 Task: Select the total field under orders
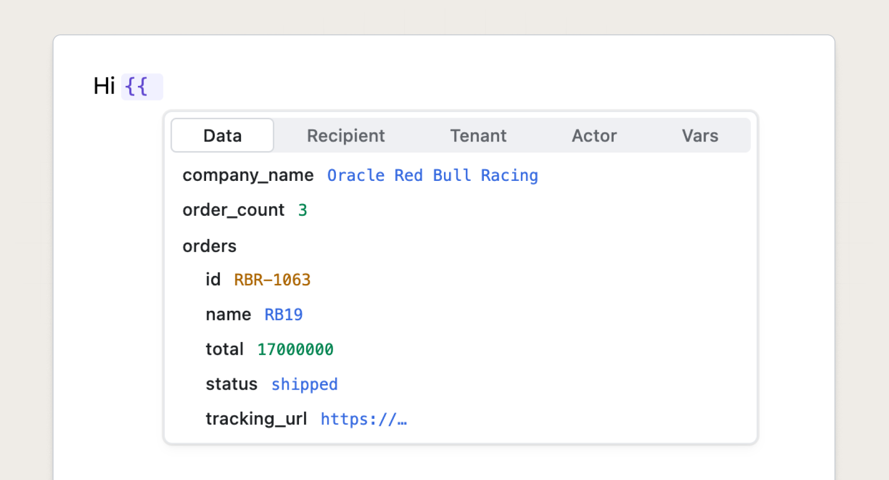pyautogui.click(x=224, y=349)
